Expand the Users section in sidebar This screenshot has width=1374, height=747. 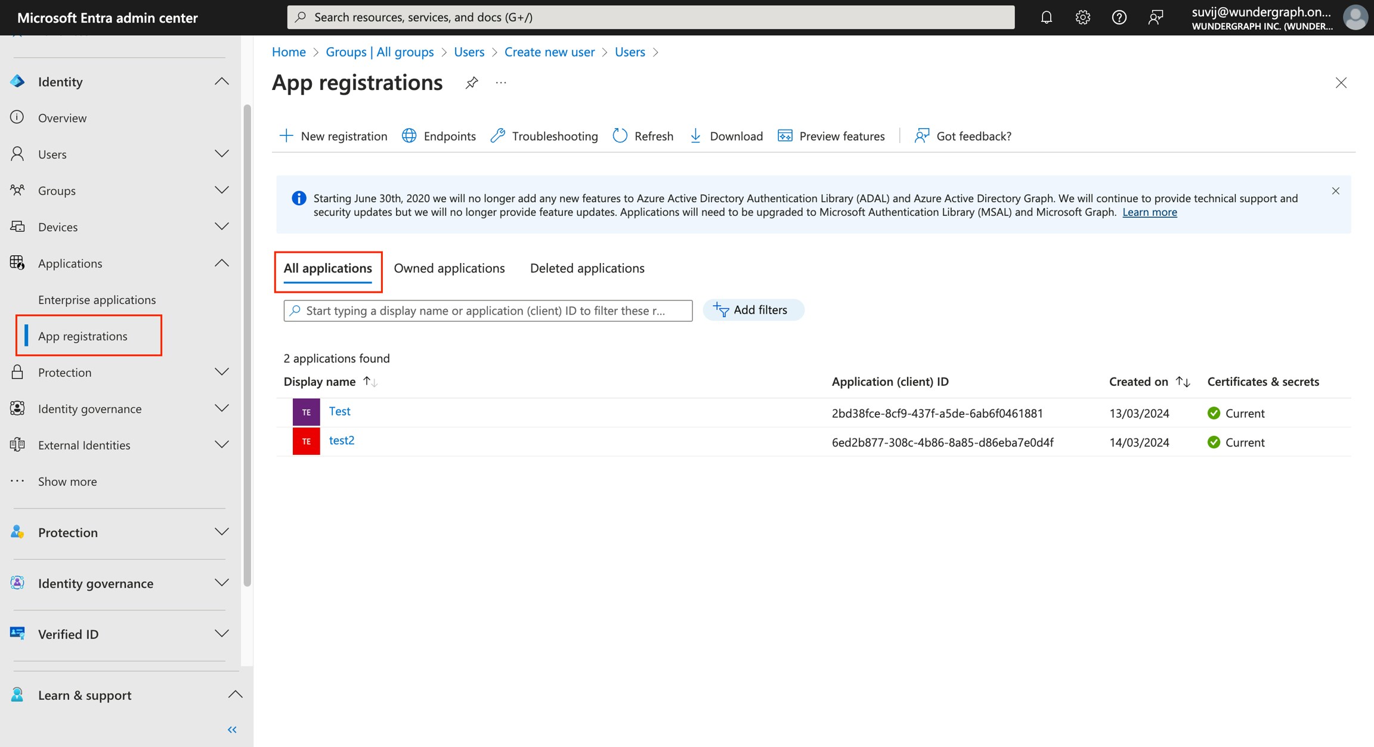221,154
